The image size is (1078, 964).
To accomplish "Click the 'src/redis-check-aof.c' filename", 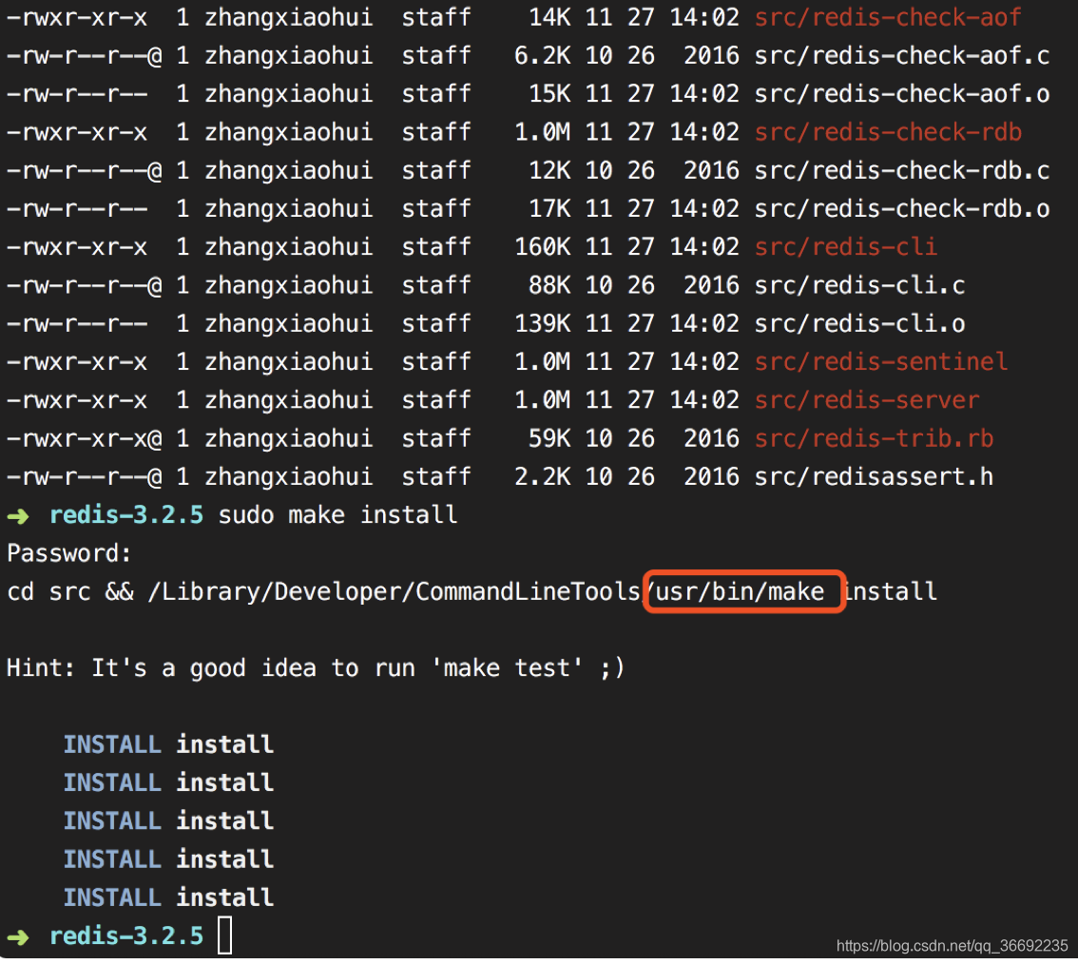I will [901, 56].
